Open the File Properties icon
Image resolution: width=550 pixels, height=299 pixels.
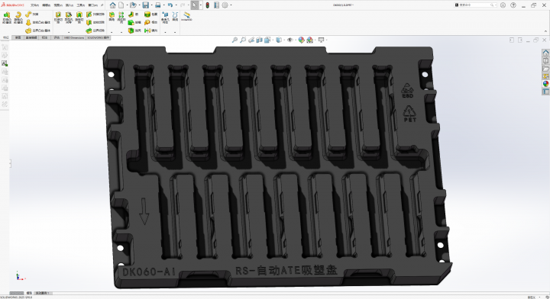pyautogui.click(x=216, y=5)
